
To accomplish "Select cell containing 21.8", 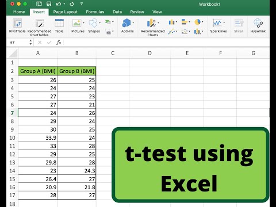I will click(x=76, y=187).
